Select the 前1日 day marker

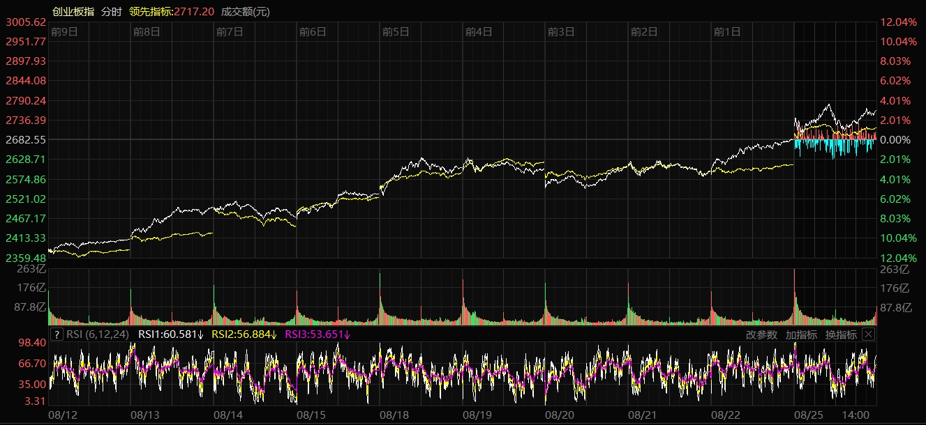click(727, 31)
